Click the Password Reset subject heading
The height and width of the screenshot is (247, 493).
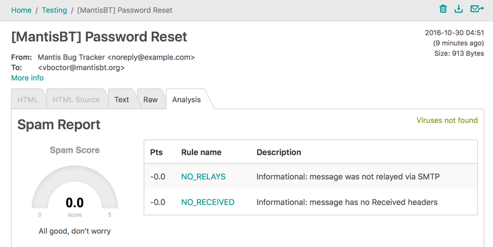(99, 37)
